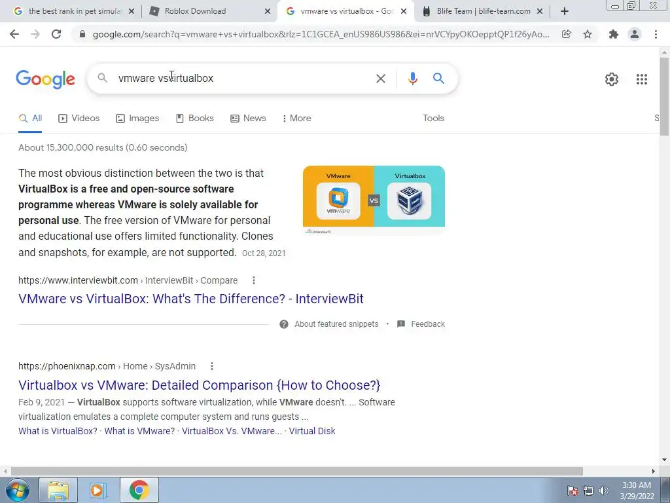Viewport: 670px width, 503px height.
Task: Open 'What is VirtualBox?' sitelink
Action: (58, 431)
